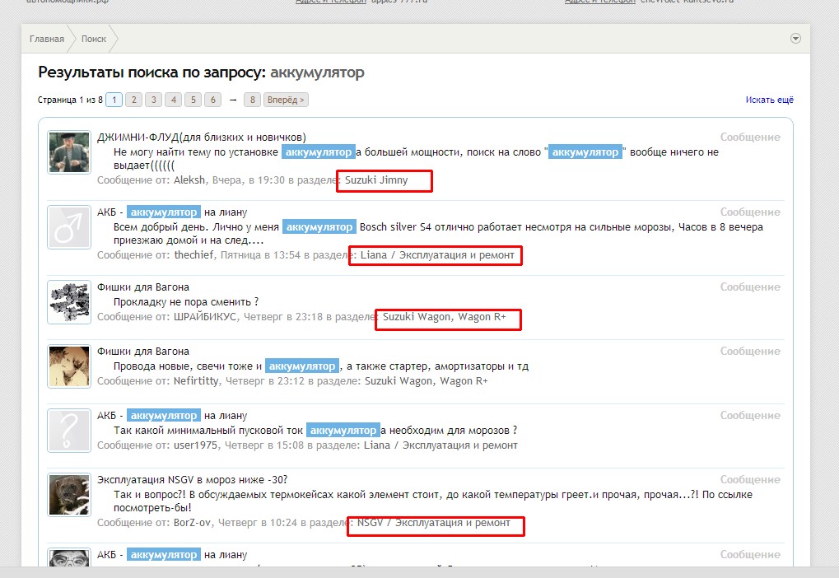839x578 pixels.
Task: Open author profile Nefirtitty
Action: pyautogui.click(x=197, y=381)
